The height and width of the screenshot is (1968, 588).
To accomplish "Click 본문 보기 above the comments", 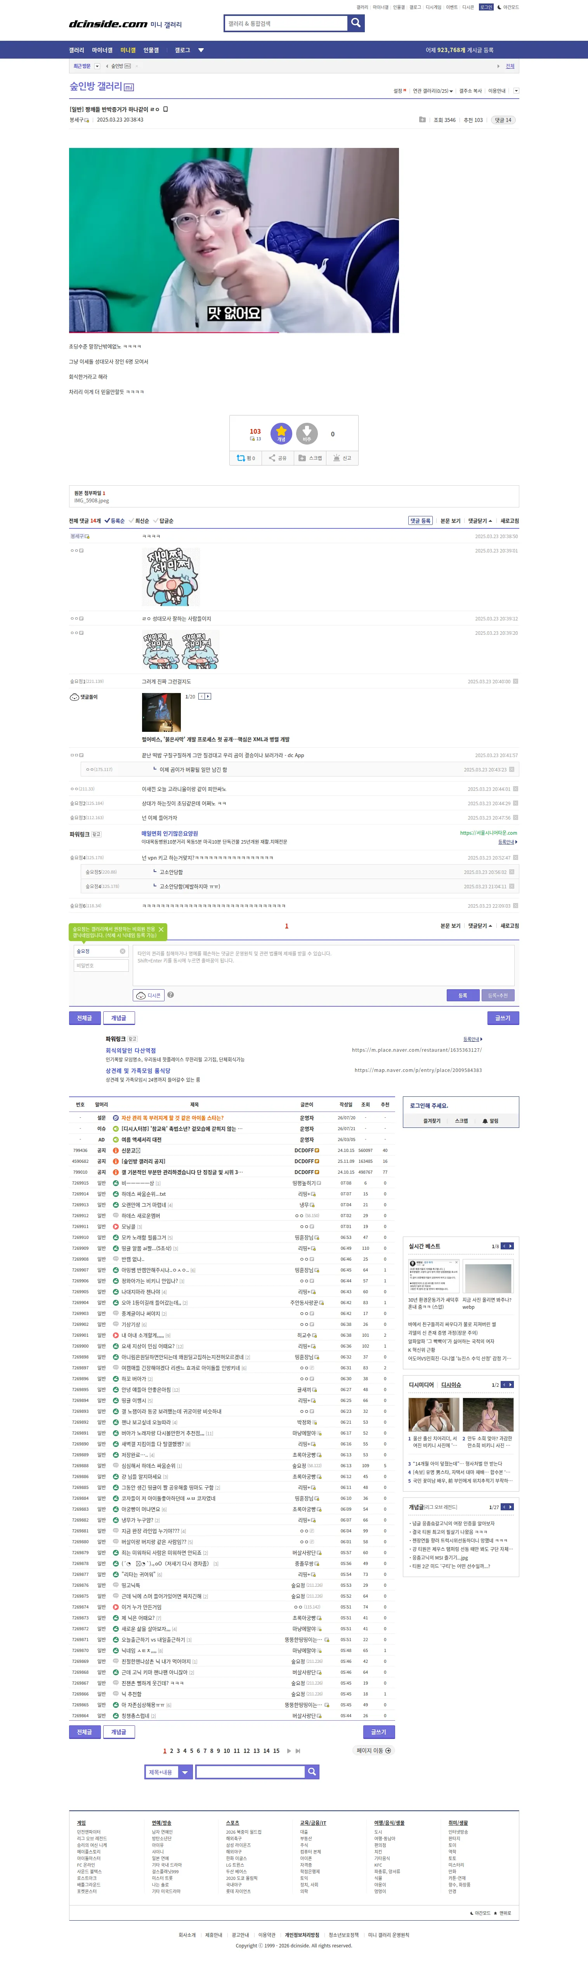I will pyautogui.click(x=451, y=520).
